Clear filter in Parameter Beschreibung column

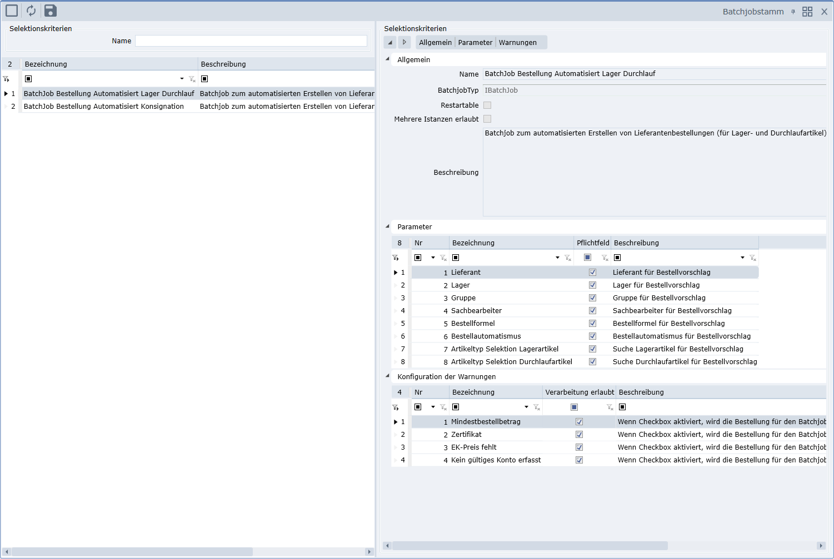pyautogui.click(x=752, y=258)
